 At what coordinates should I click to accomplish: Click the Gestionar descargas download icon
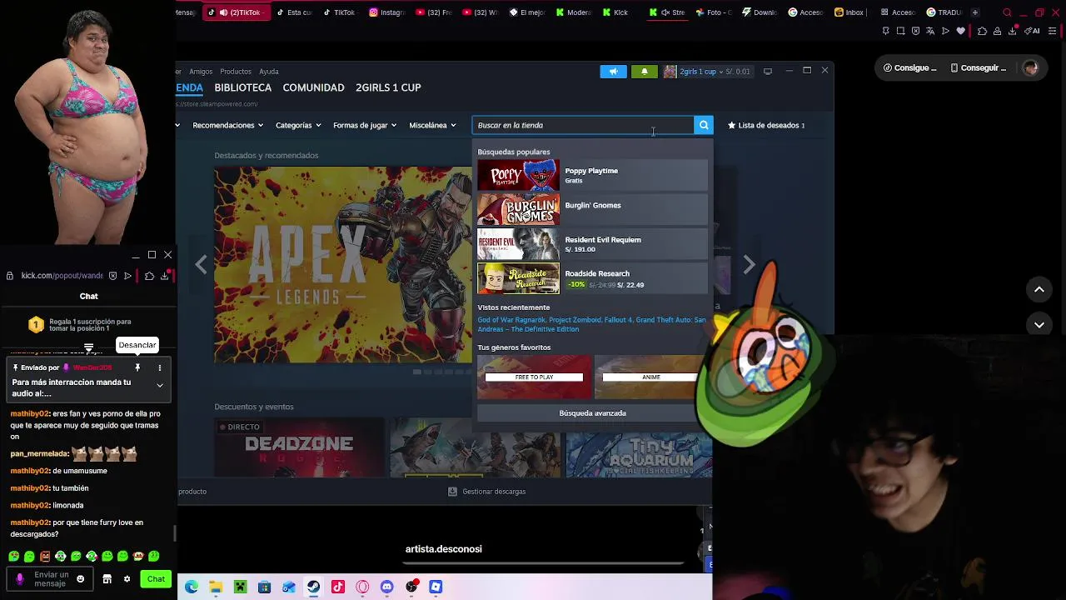(x=452, y=492)
